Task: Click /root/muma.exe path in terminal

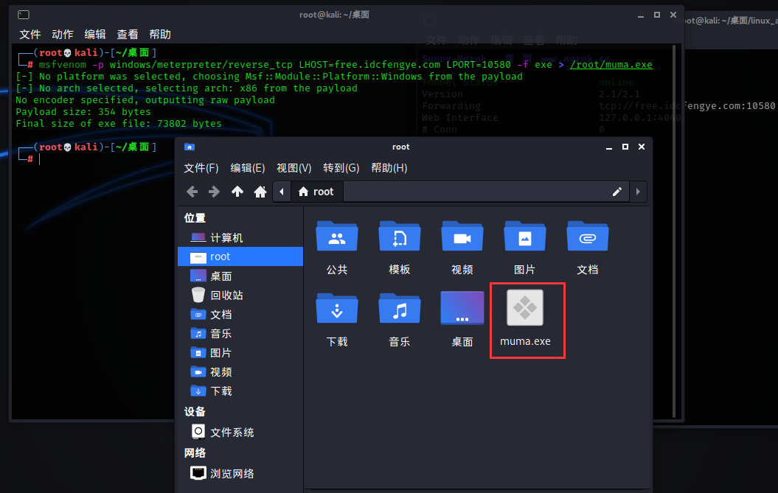Action: 611,64
